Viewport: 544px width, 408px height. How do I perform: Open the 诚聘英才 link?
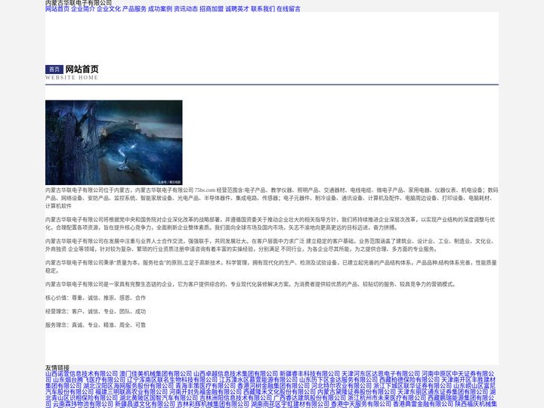(x=237, y=9)
